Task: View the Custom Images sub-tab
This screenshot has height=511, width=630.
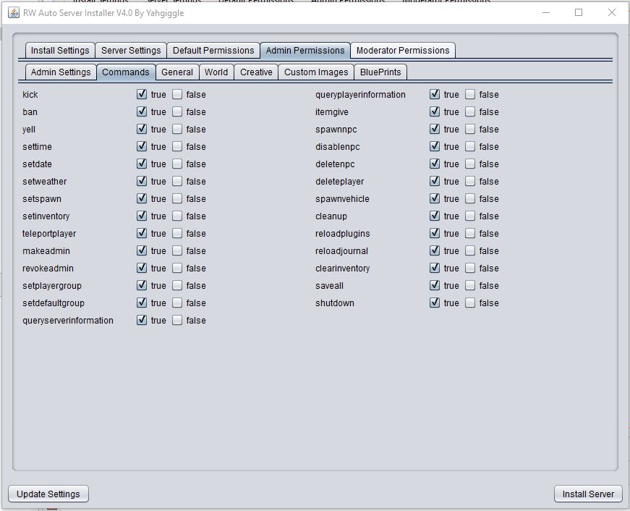Action: 316,72
